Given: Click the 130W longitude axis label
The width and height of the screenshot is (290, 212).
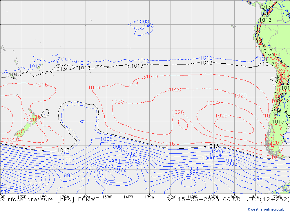Looking at the screenshot, I should click(149, 197).
